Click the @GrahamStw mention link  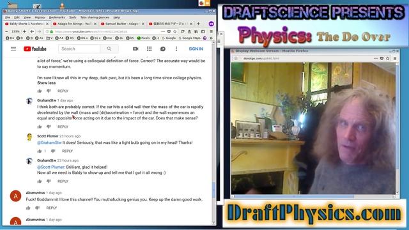[x=49, y=142]
